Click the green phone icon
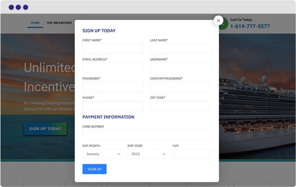The image size is (296, 187). coord(225,24)
